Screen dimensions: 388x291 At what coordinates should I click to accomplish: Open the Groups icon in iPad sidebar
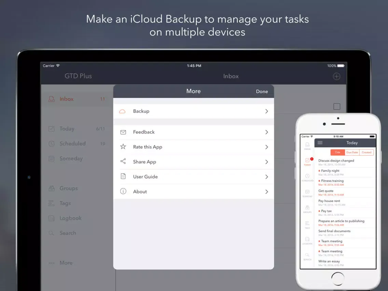[x=52, y=188]
